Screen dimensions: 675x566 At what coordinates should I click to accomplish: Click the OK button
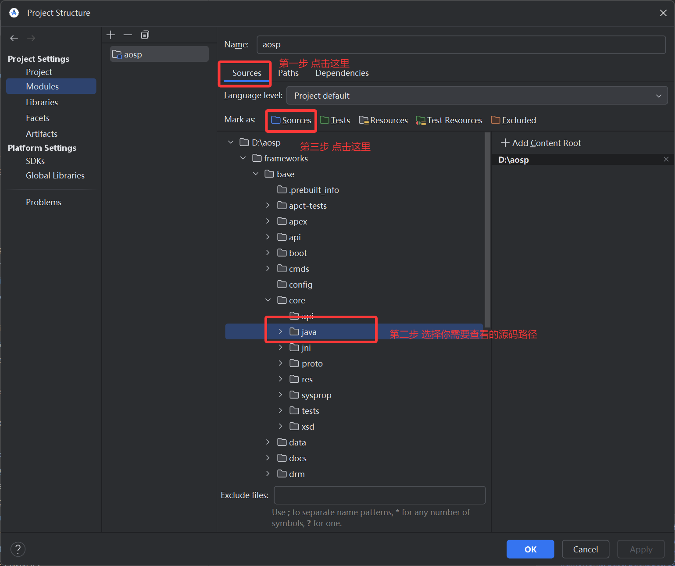coord(530,549)
